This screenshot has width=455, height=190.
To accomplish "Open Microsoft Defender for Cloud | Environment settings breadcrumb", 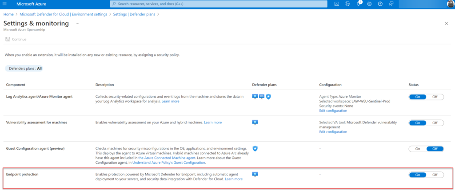I will point(63,14).
